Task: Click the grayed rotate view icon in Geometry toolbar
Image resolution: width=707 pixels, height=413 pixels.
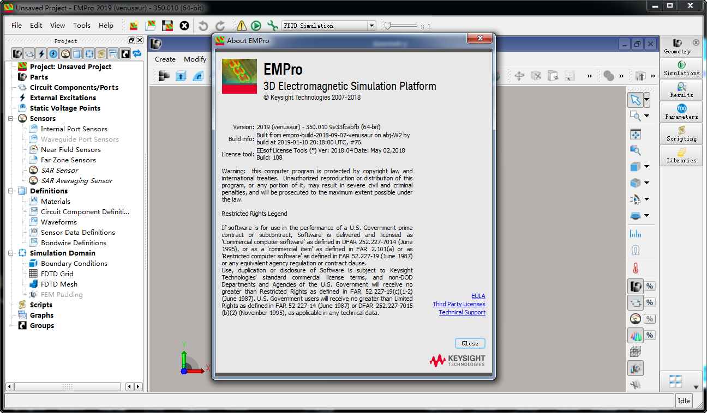Action: click(519, 76)
